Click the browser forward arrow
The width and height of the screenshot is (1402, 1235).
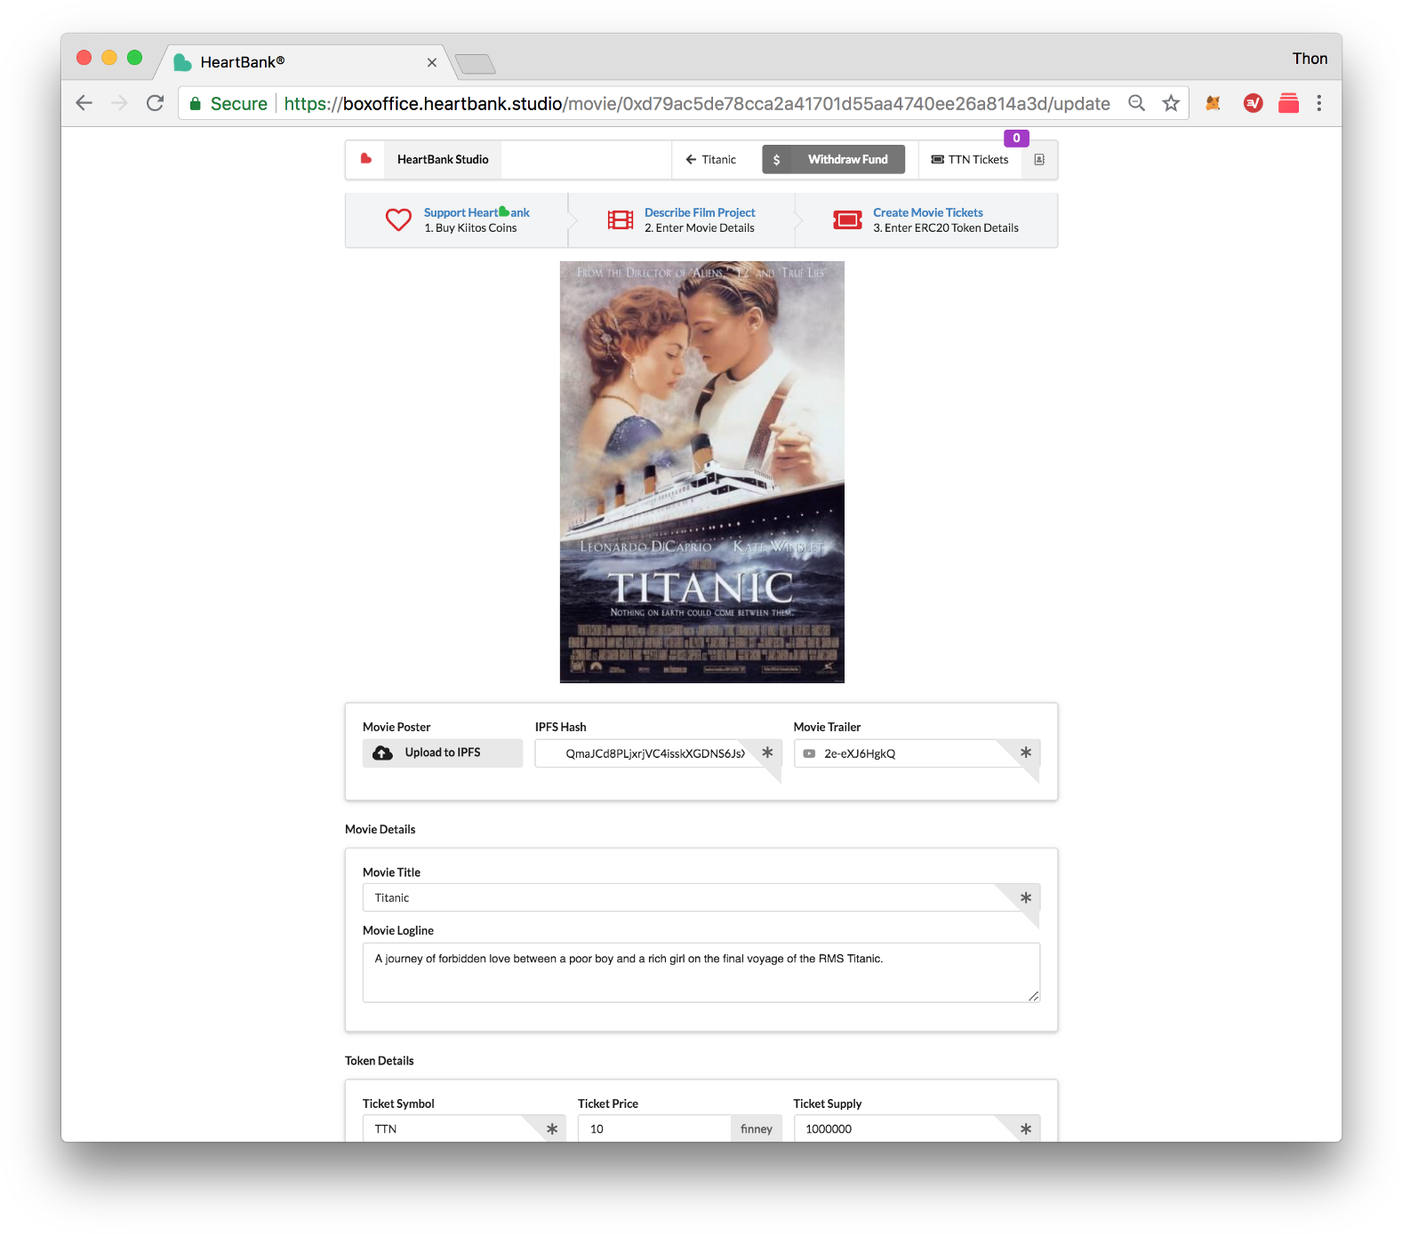[119, 103]
